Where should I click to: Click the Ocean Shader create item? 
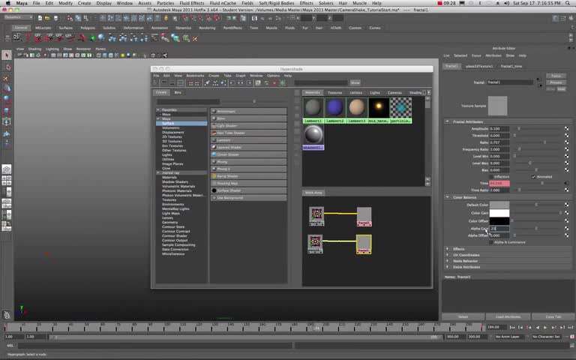click(227, 154)
